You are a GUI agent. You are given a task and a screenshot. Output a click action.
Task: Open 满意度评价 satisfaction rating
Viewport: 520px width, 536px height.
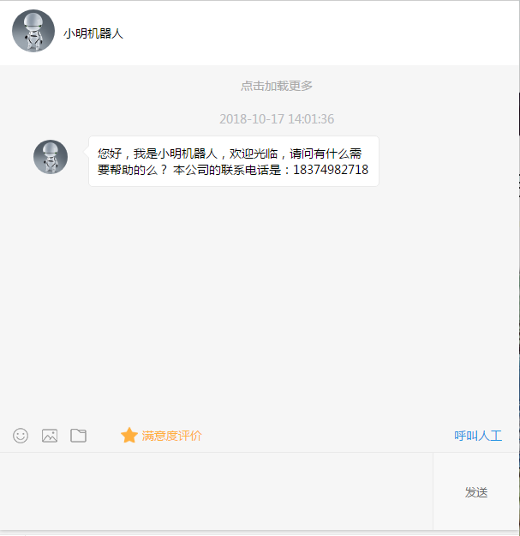pos(171,436)
